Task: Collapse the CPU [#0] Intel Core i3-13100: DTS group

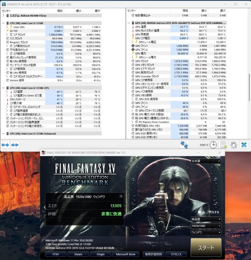Action: coord(3,88)
